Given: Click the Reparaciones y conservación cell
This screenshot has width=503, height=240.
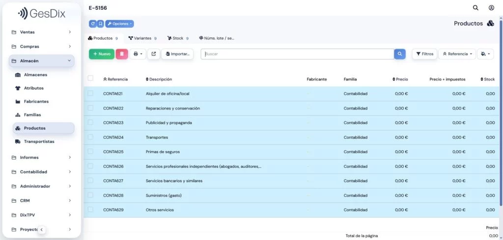Looking at the screenshot, I should [173, 108].
